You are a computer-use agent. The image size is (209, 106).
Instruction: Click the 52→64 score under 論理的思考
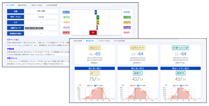point(138,54)
